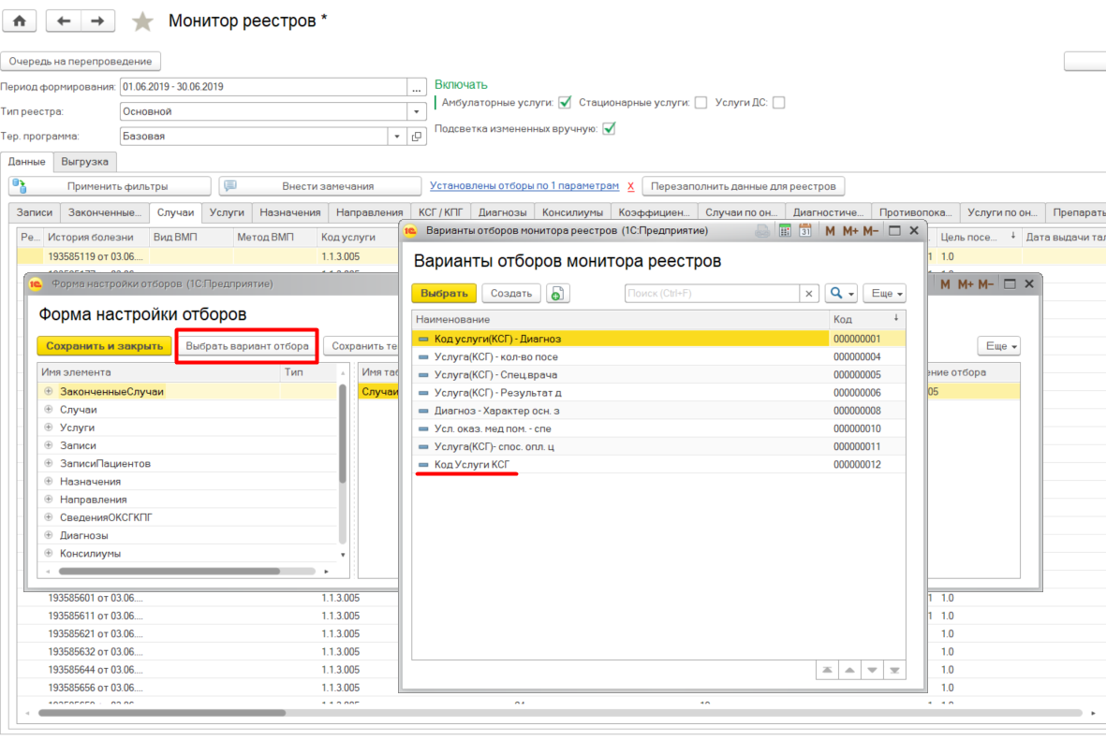This screenshot has height=740, width=1106.
Task: Open the Тер. программа value in a new form
Action: [418, 137]
